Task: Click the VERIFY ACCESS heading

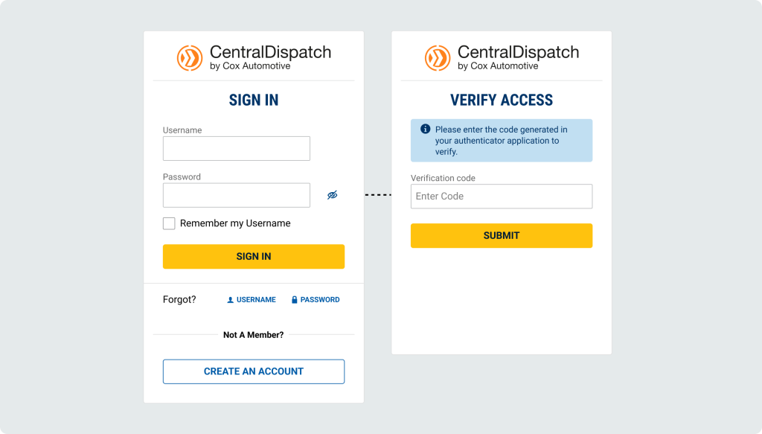Action: pyautogui.click(x=502, y=100)
